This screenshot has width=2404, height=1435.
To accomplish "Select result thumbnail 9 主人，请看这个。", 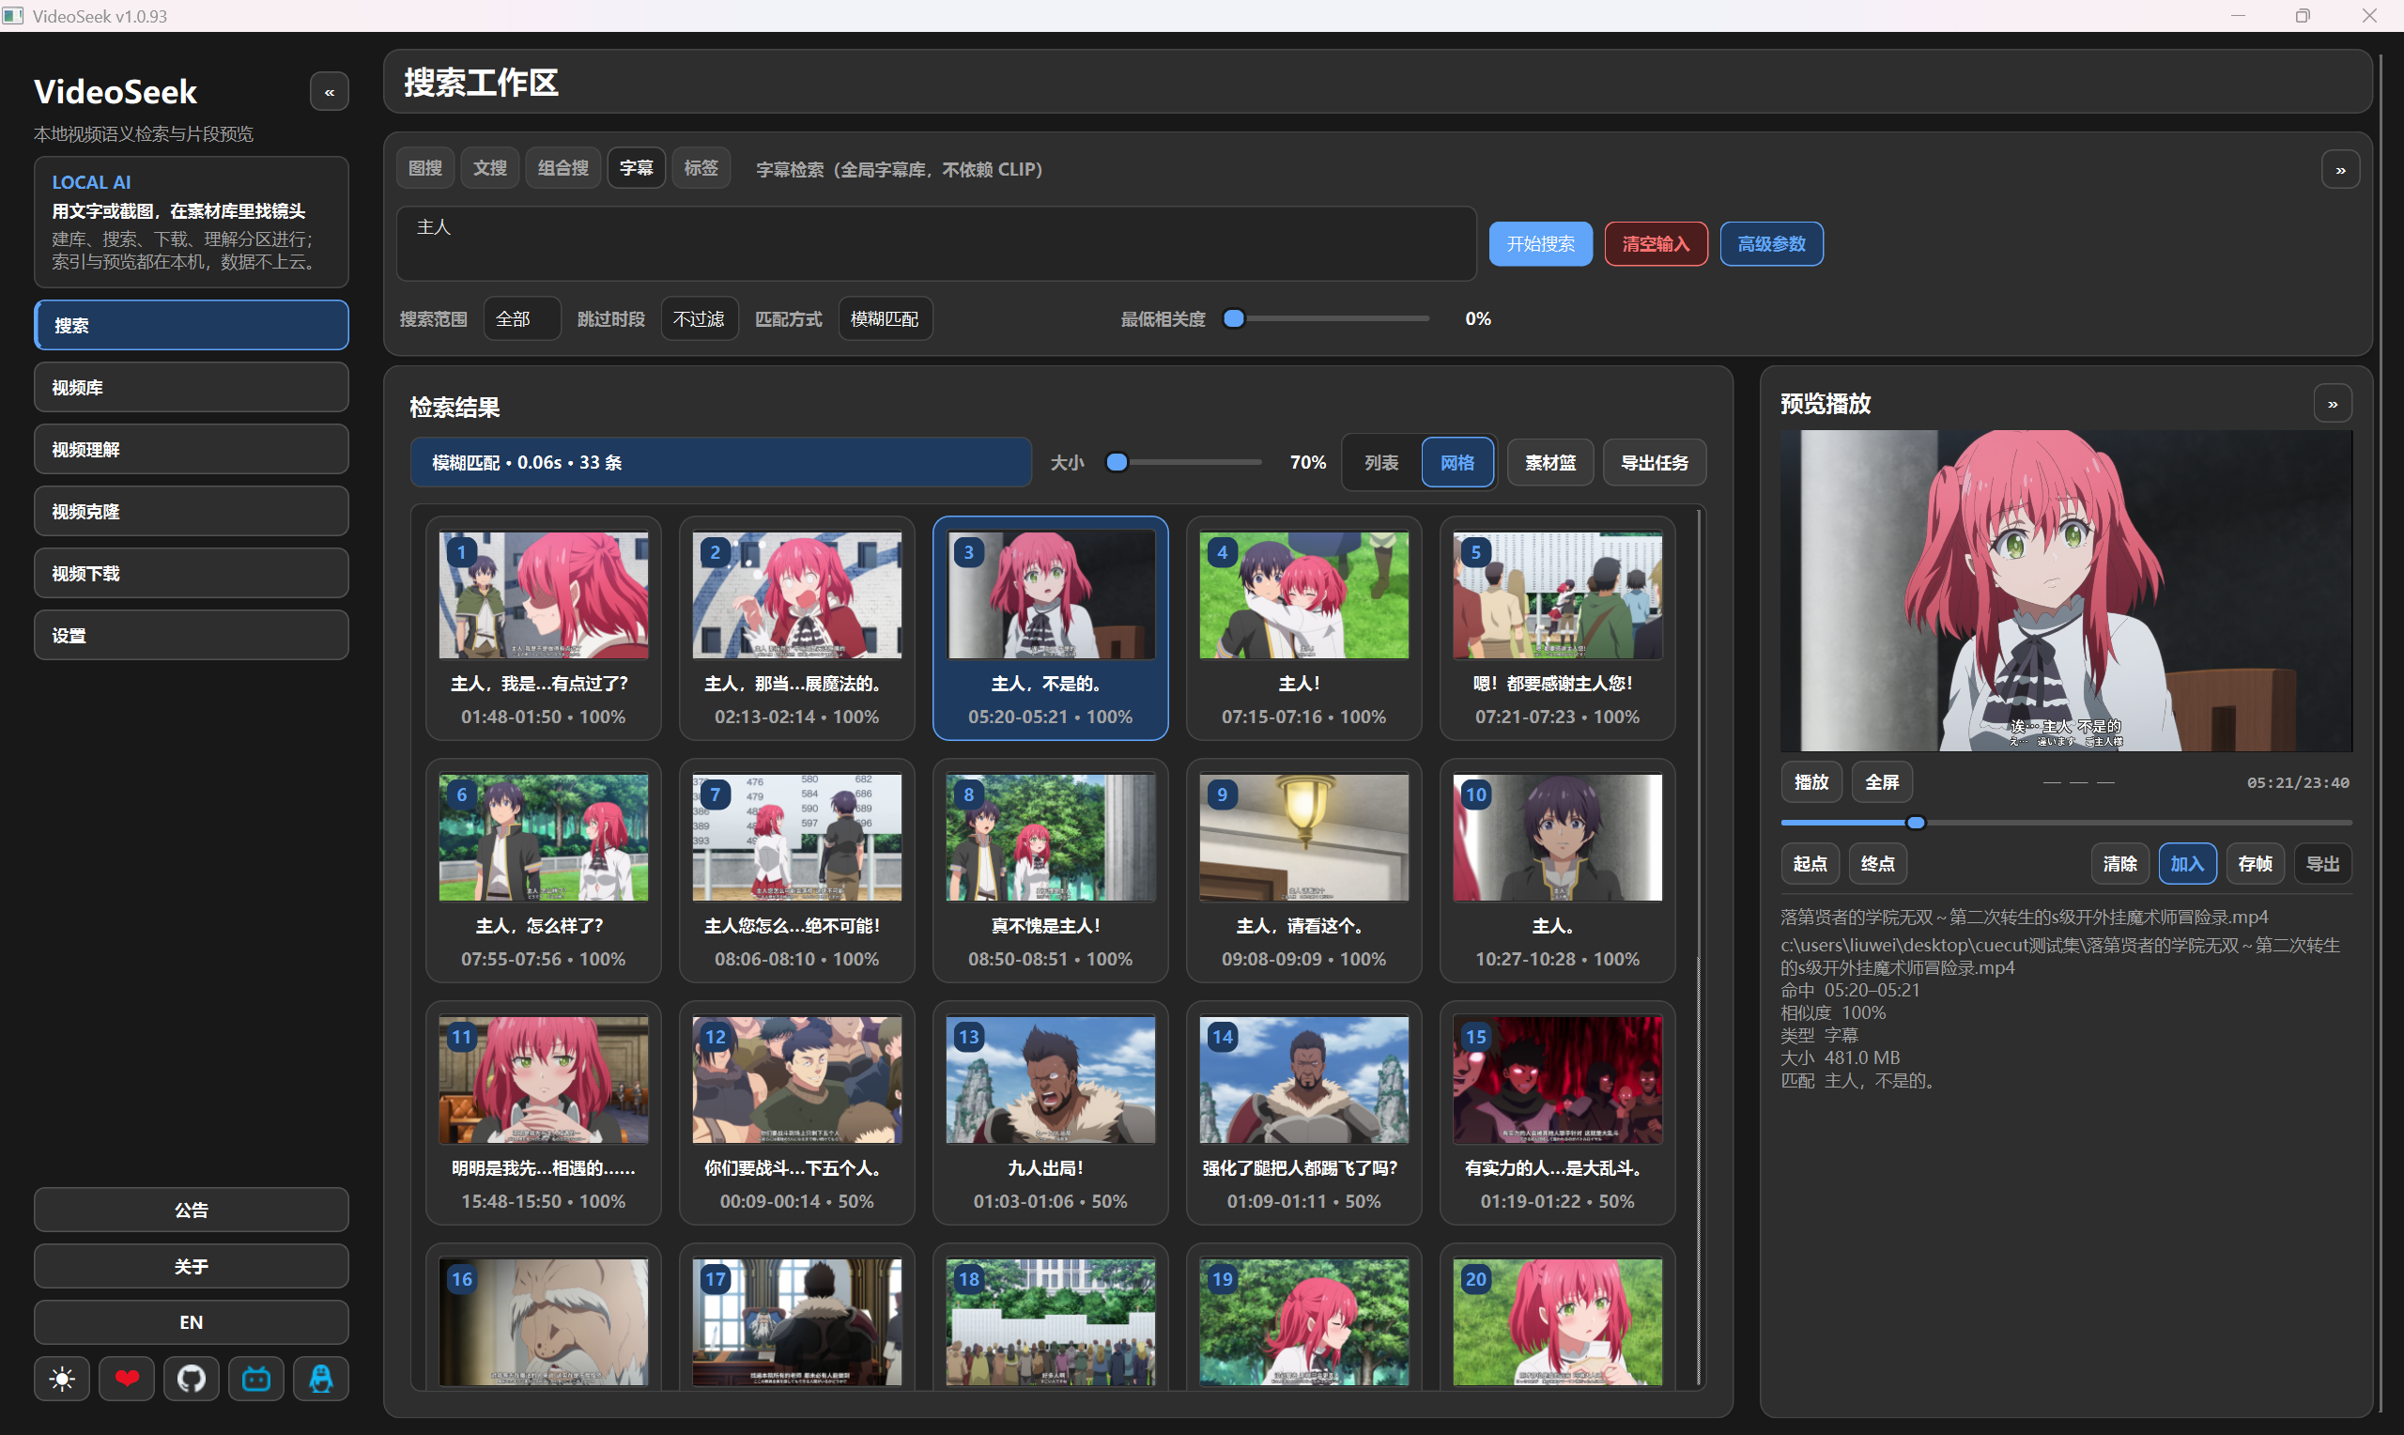I will (1303, 871).
